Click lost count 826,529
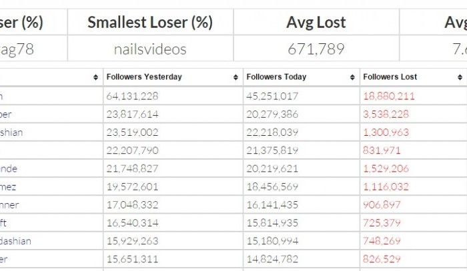Screen dimensions: 467x271 pos(382,259)
